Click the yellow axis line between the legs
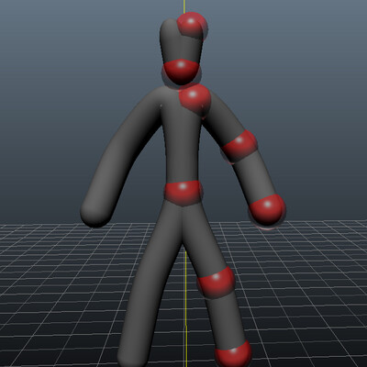The height and width of the screenshot is (367, 367). (x=186, y=306)
